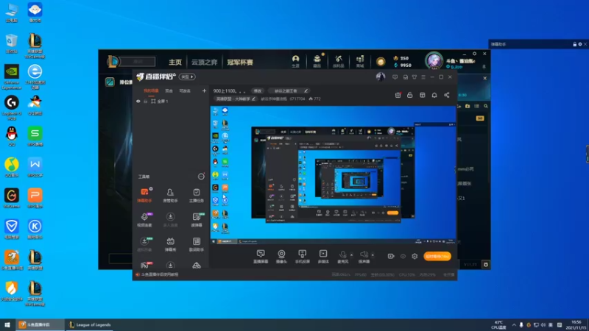Viewport: 589px width, 331px height.
Task: Click the gold coin icon in League header
Action: point(381,62)
